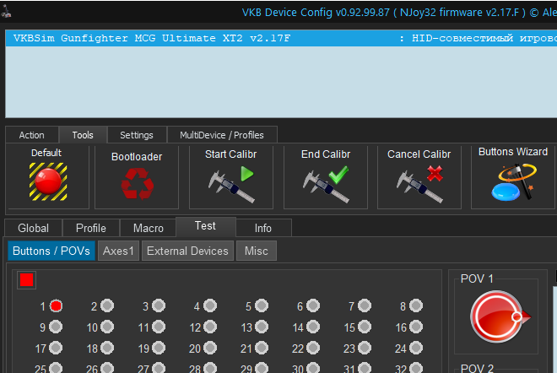Open the MultiDevice / Profiles tab
The image size is (557, 373).
click(x=222, y=135)
